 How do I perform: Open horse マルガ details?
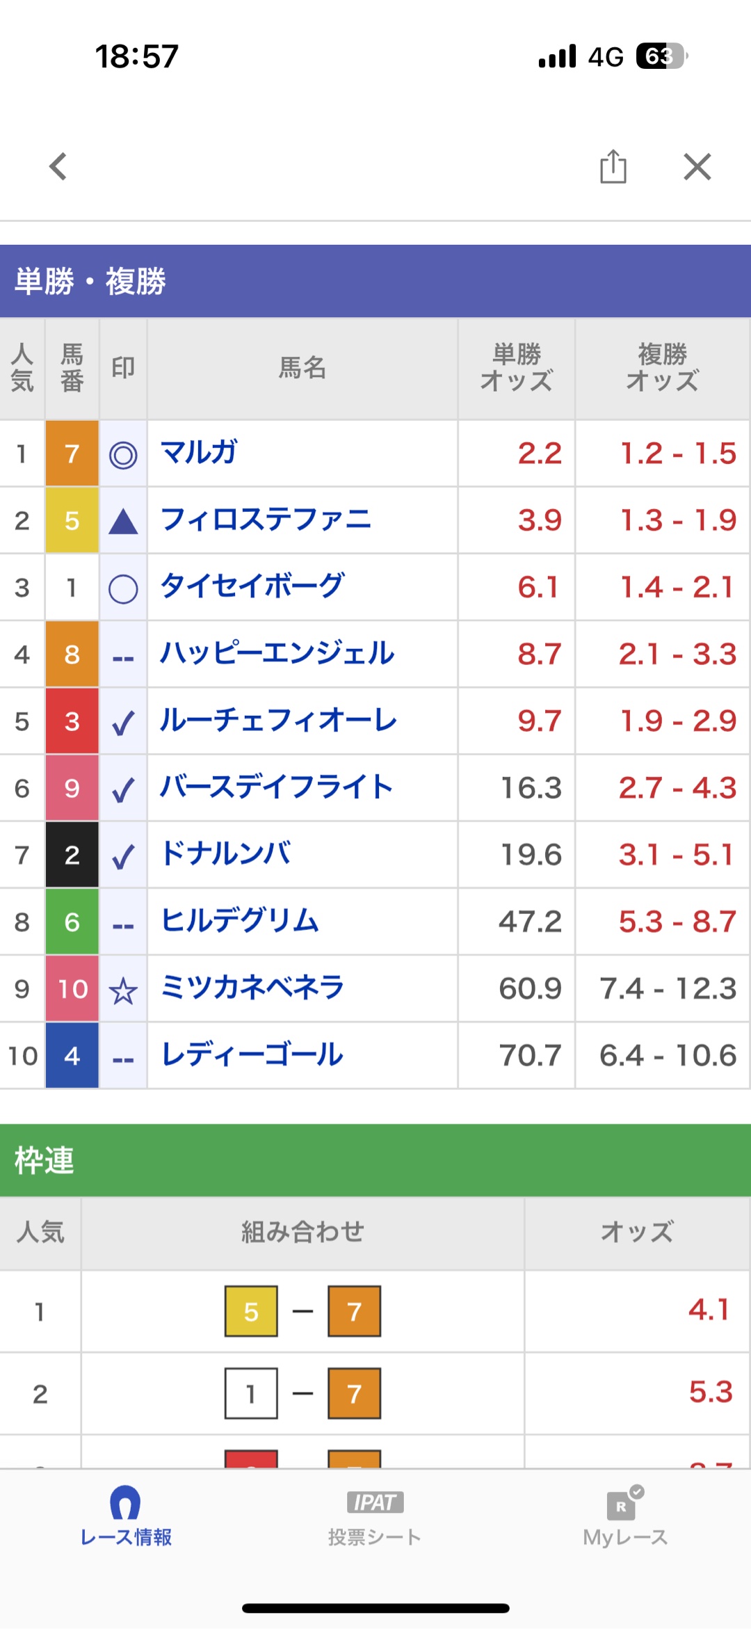coord(199,453)
